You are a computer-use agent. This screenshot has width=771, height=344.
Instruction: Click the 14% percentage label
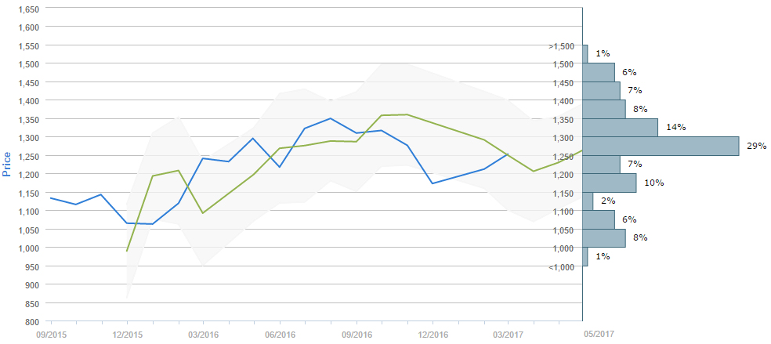(x=675, y=127)
